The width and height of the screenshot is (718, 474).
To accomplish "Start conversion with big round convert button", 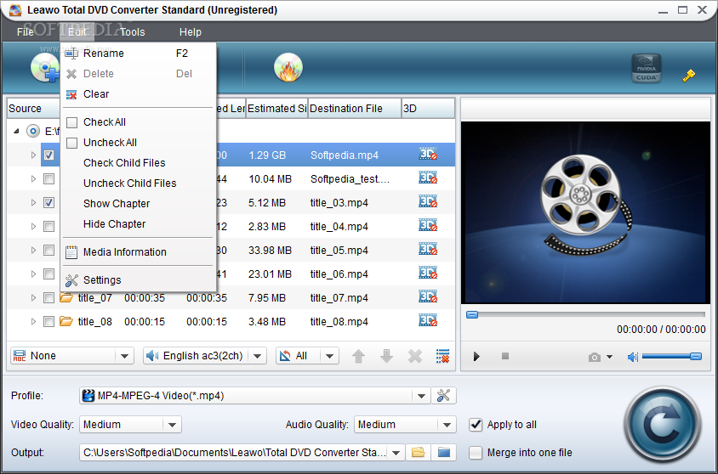I will click(662, 425).
